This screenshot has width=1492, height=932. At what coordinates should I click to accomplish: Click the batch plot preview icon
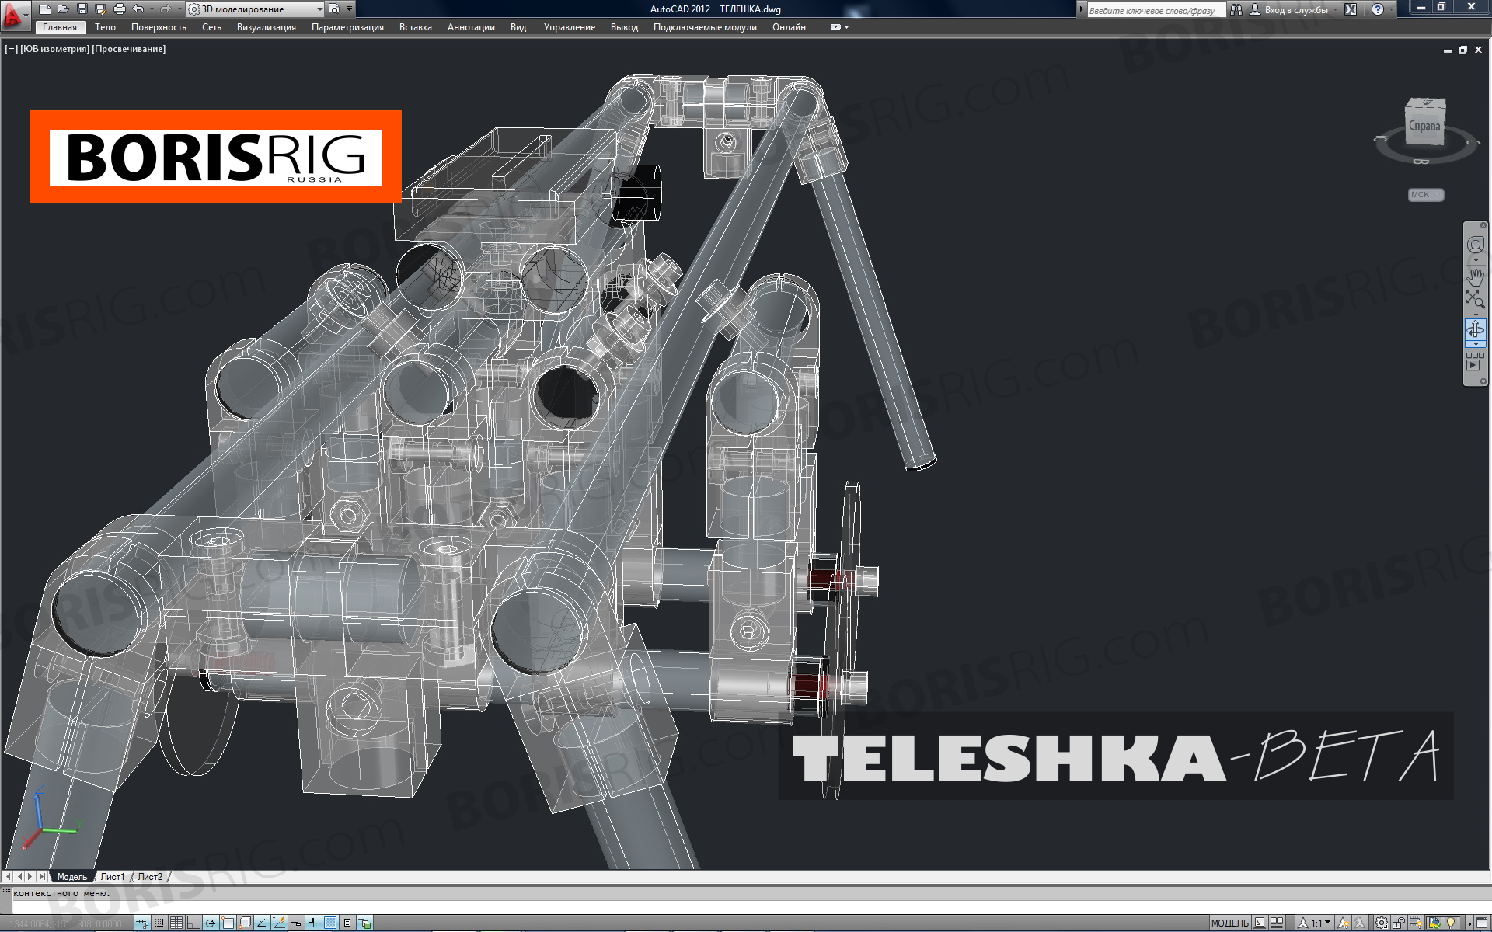334,9
